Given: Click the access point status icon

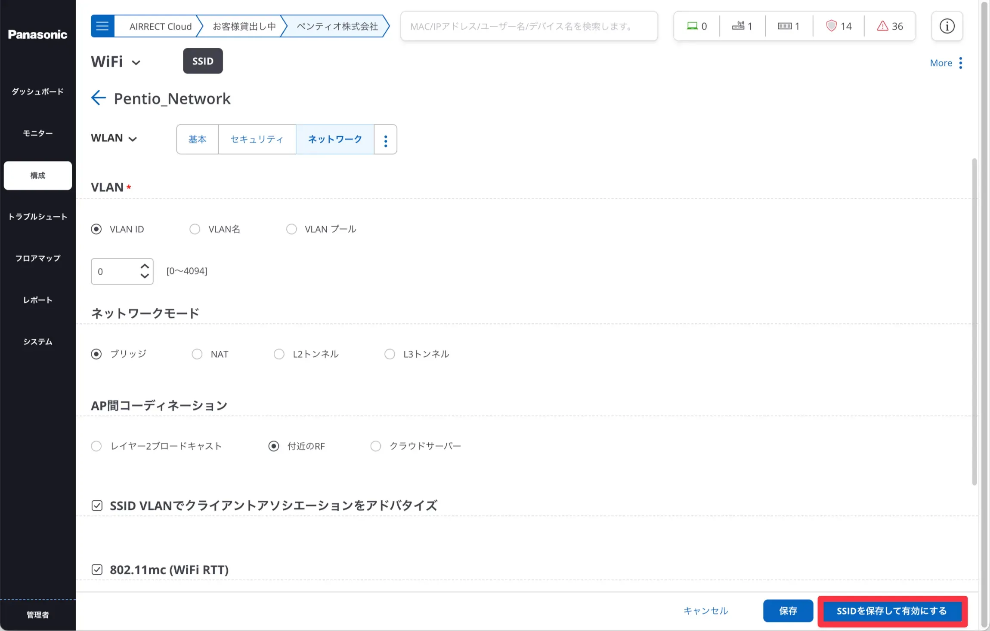Looking at the screenshot, I should point(738,26).
